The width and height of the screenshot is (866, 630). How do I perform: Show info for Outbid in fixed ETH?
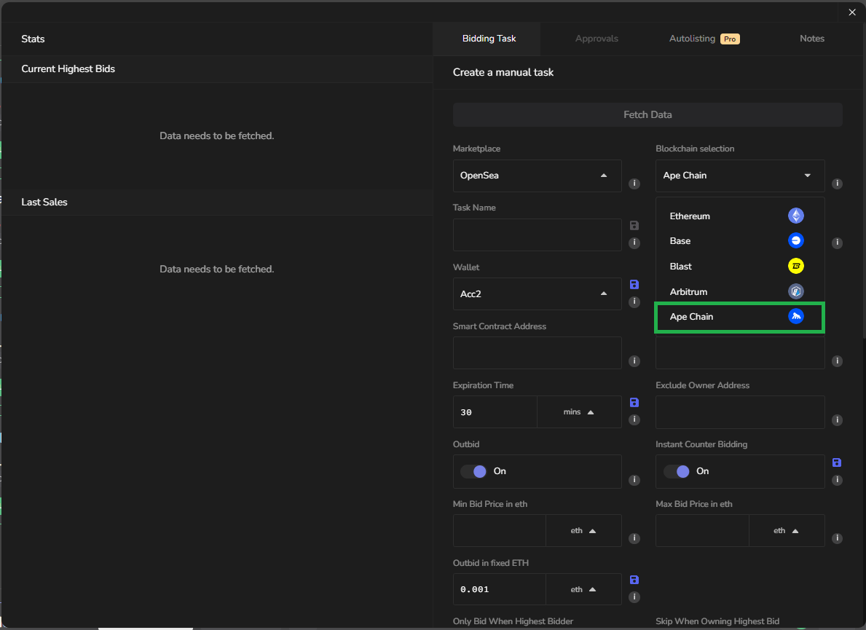[x=634, y=597]
